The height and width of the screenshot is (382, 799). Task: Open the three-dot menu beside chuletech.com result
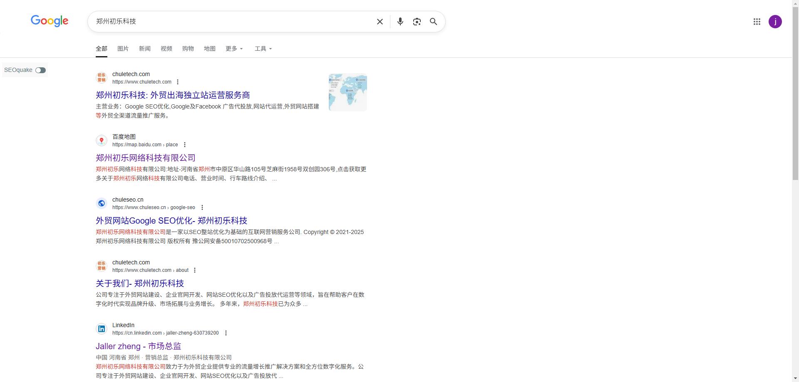click(178, 82)
